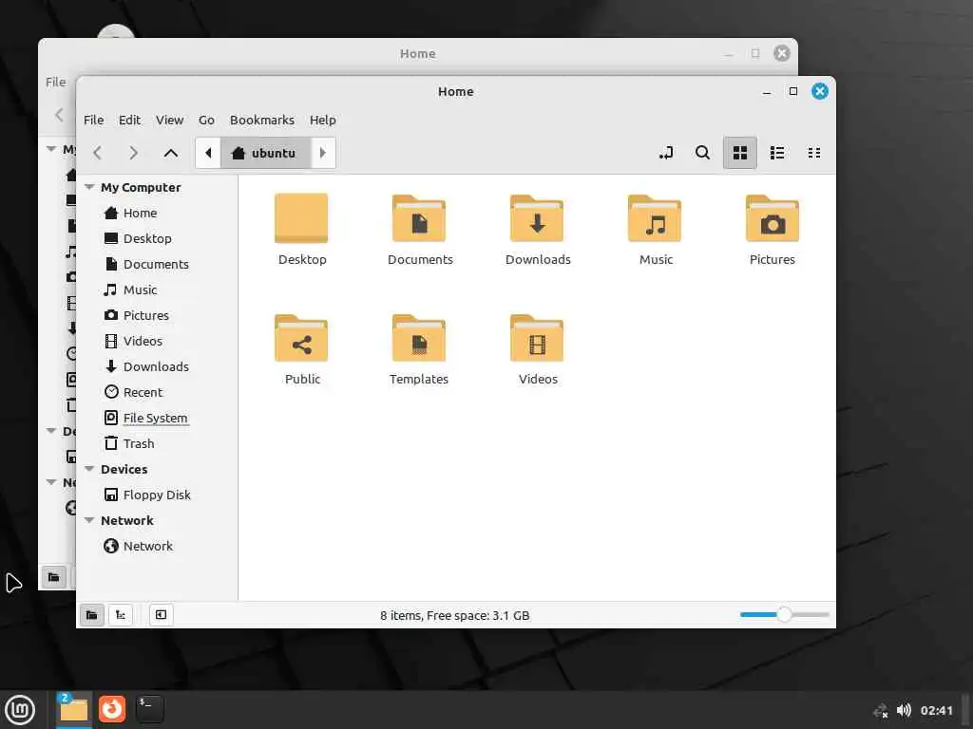Open the Downloads folder icon in the main pane
The width and height of the screenshot is (973, 729).
537,218
